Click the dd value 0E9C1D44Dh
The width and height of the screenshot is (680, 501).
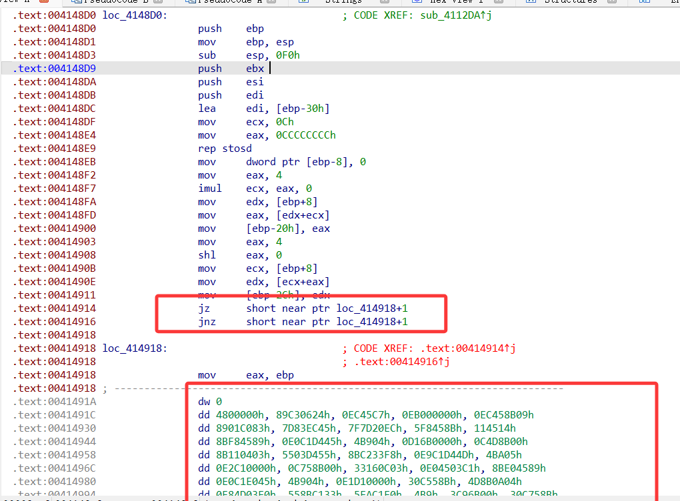pyautogui.click(x=443, y=456)
